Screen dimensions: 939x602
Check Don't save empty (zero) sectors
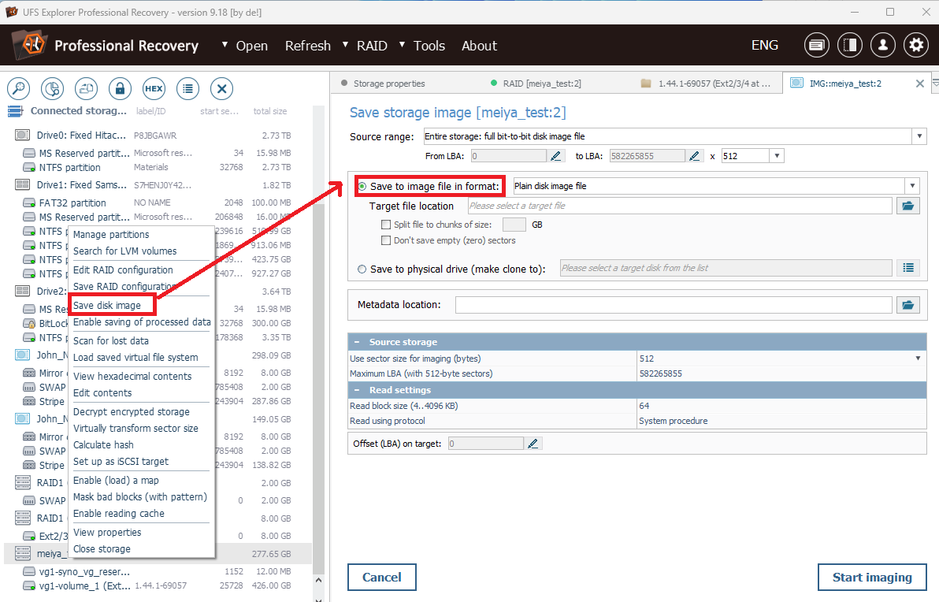[386, 240]
